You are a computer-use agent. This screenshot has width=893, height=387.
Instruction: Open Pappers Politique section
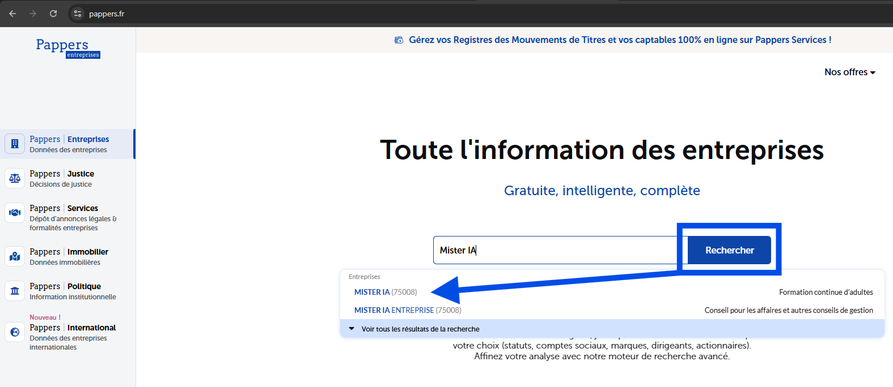tap(67, 291)
